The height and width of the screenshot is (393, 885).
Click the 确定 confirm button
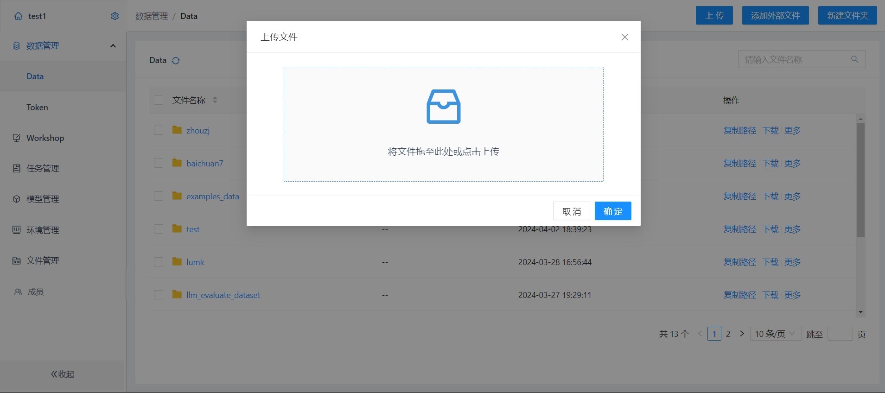click(x=612, y=211)
